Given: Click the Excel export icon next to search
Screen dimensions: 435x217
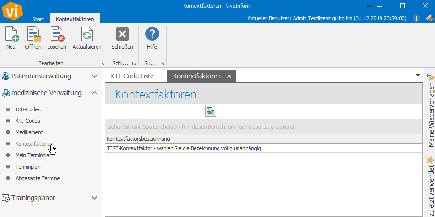Looking at the screenshot, I should 210,111.
